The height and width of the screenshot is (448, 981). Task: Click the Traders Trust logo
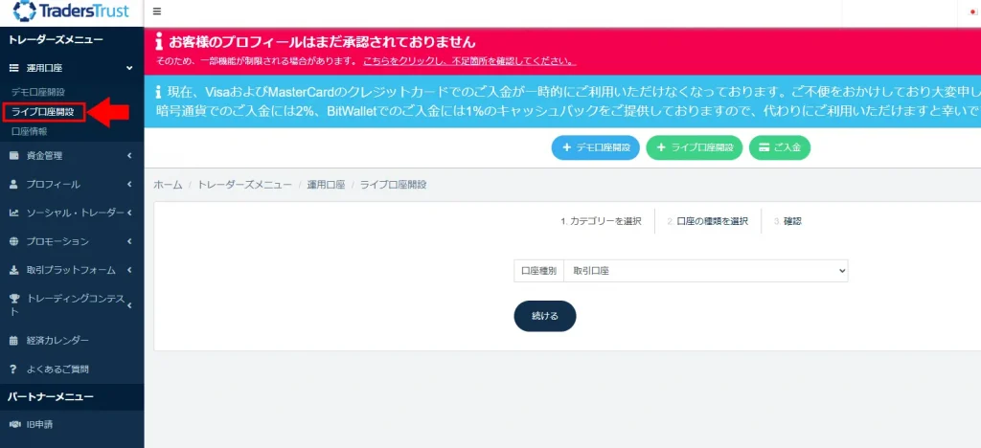click(x=71, y=11)
